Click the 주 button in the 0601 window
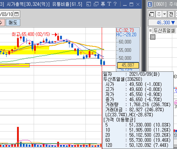Image resolution: width=177 pixels, height=149 pixels. pyautogui.click(x=159, y=15)
